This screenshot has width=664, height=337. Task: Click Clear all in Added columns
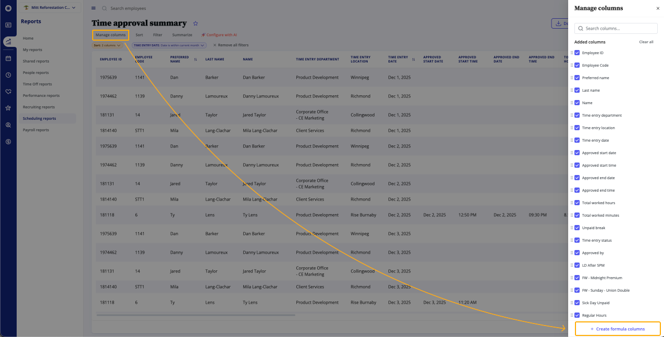coord(646,42)
